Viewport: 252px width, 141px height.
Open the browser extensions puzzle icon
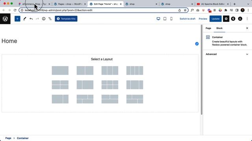click(x=226, y=10)
